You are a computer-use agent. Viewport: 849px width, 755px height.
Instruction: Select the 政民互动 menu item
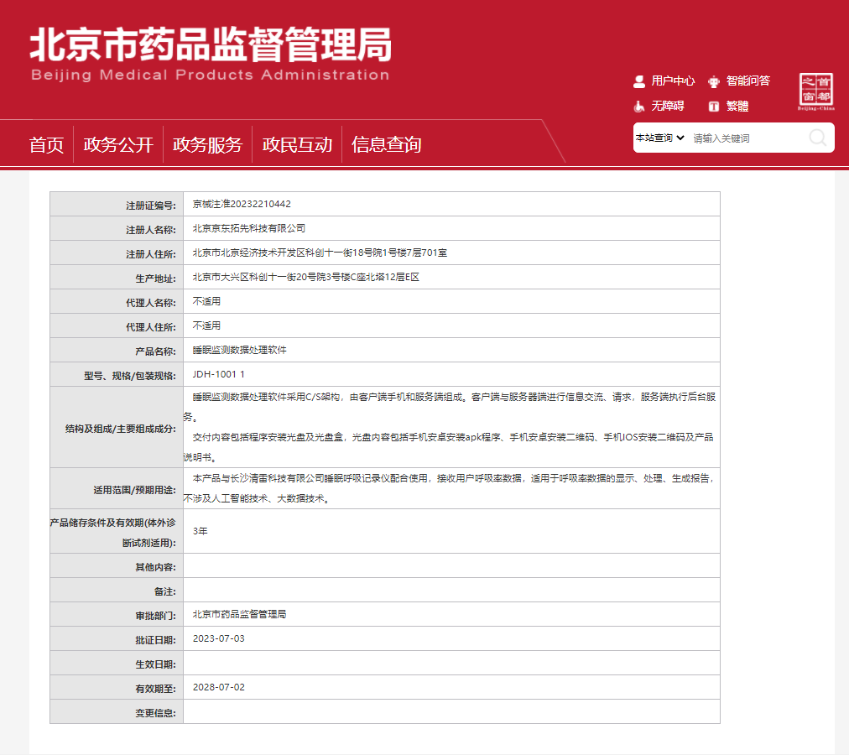(x=297, y=144)
